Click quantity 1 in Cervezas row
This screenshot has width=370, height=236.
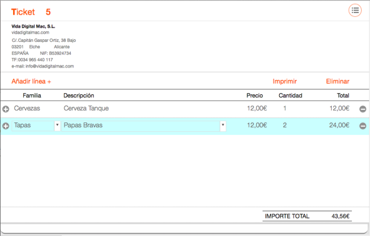tap(285, 108)
